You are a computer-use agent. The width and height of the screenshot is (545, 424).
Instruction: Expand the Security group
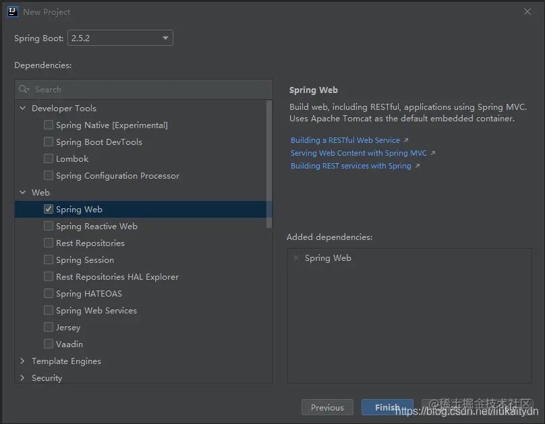click(x=22, y=377)
